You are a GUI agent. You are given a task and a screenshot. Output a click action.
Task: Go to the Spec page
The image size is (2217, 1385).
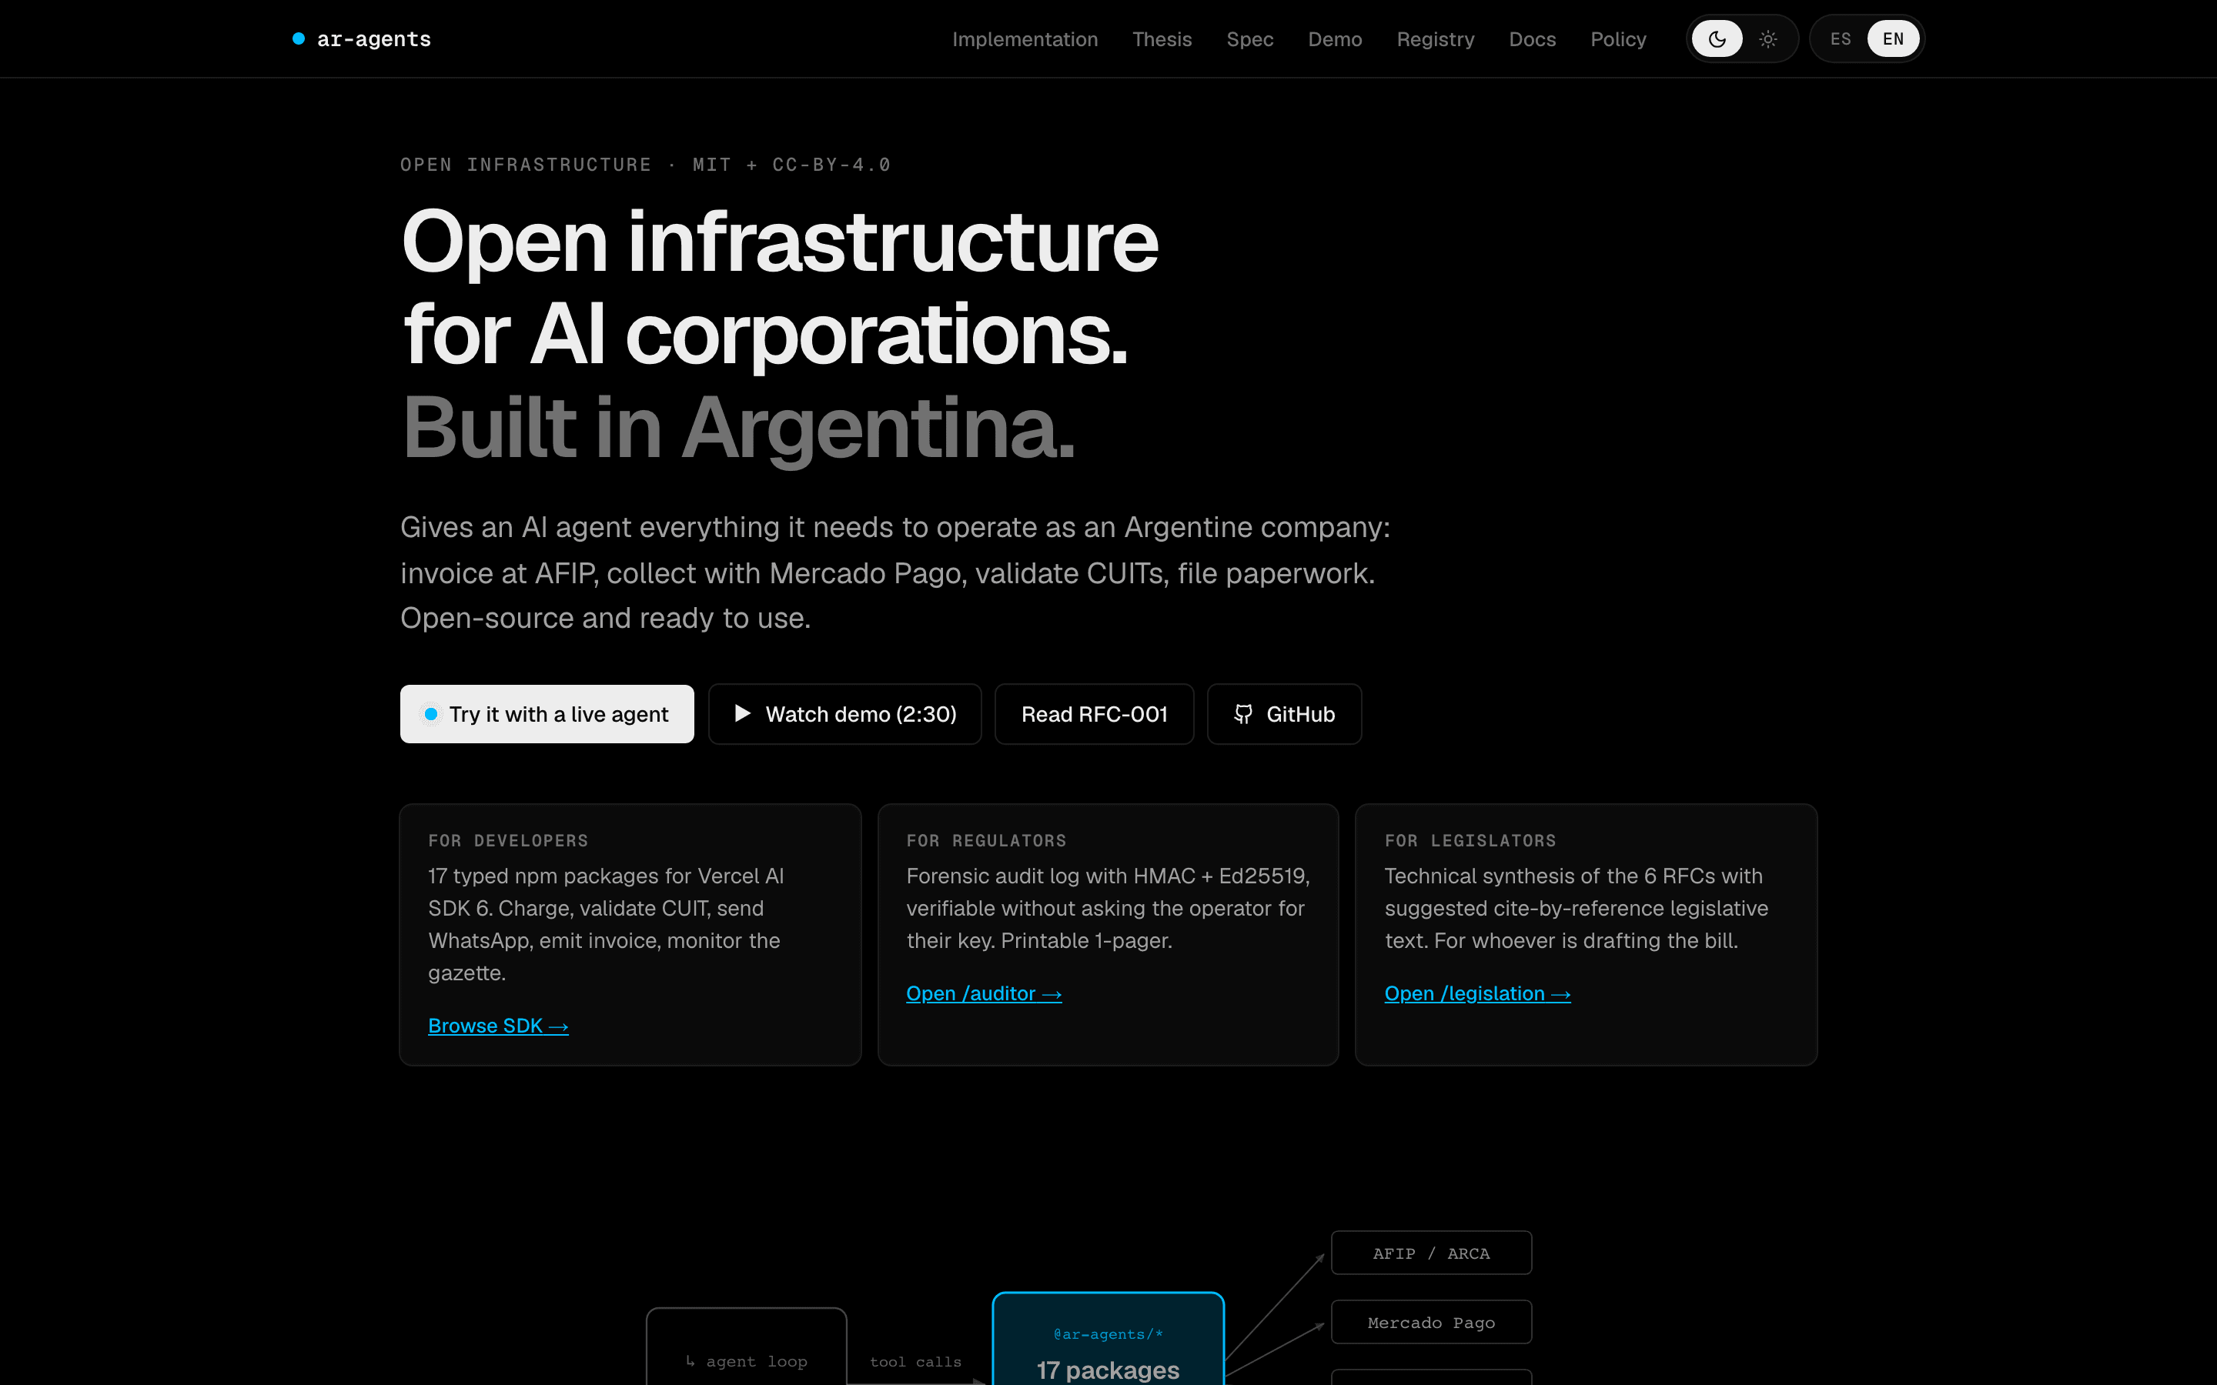[1249, 39]
